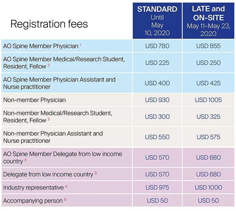Image resolution: width=236 pixels, height=211 pixels.
Task: Click the USD 225 standard fee
Action: [x=157, y=63]
